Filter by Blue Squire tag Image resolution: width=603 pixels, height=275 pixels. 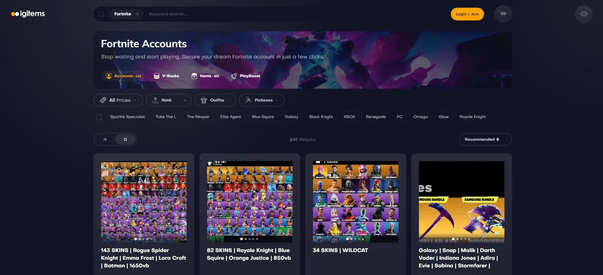click(x=263, y=117)
